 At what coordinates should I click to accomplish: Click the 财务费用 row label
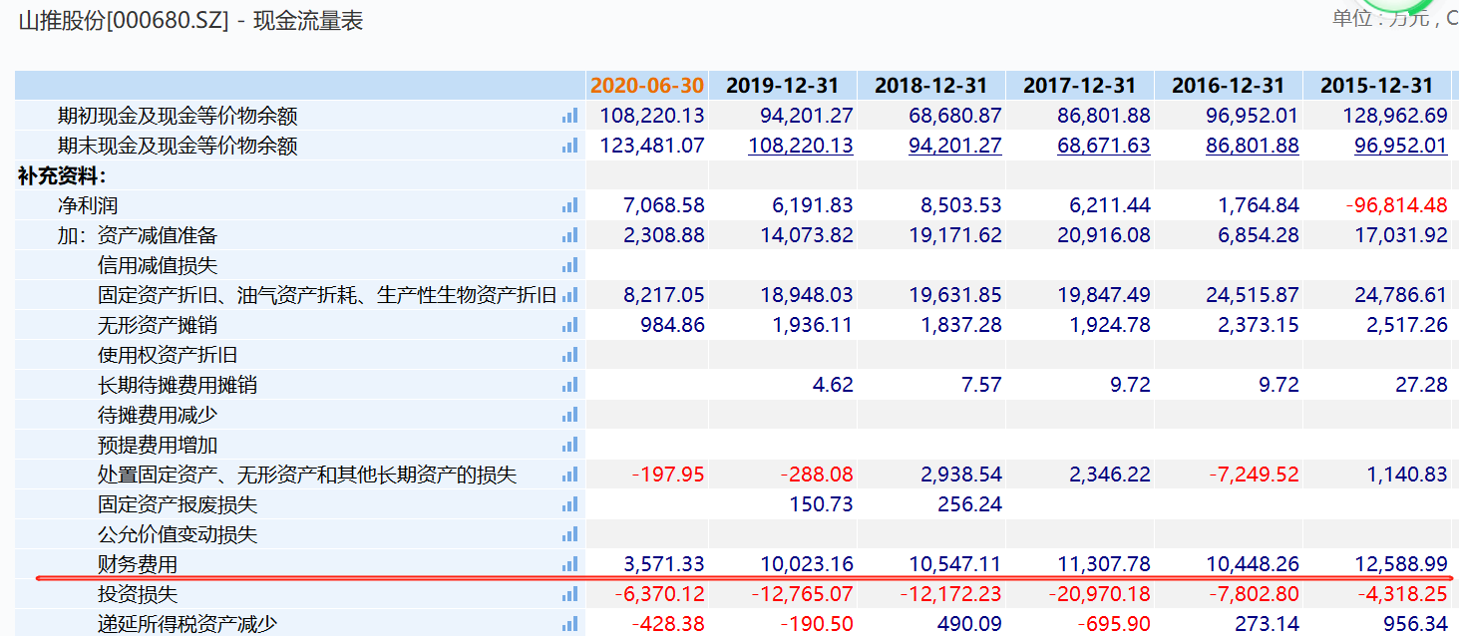tap(138, 565)
